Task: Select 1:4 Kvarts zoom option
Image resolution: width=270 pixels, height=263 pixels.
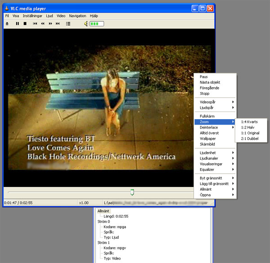Action: pos(251,122)
